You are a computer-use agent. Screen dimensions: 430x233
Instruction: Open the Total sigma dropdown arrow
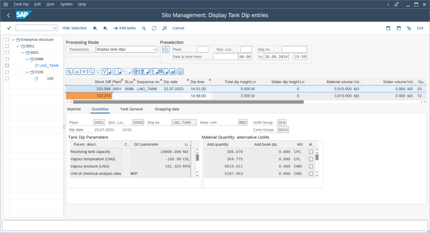pos(120,72)
